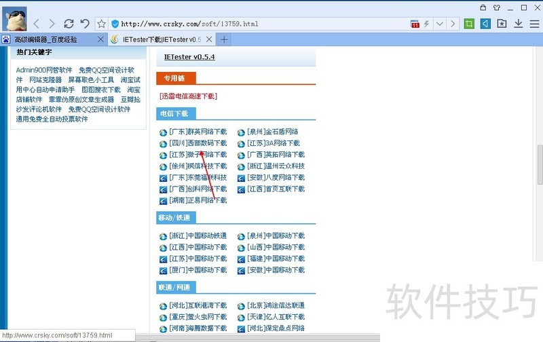Screen dimensions: 543x342
Task: Open the 图图搜衣下载 keyword link
Action: point(101,90)
